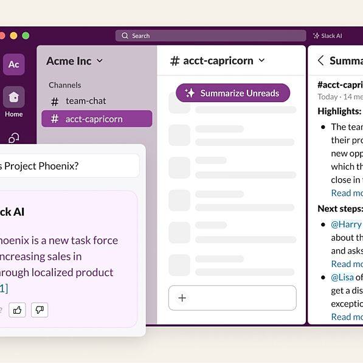Select the acct-capricorn channel in sidebar
Screen dimensions: 363x363
point(97,119)
